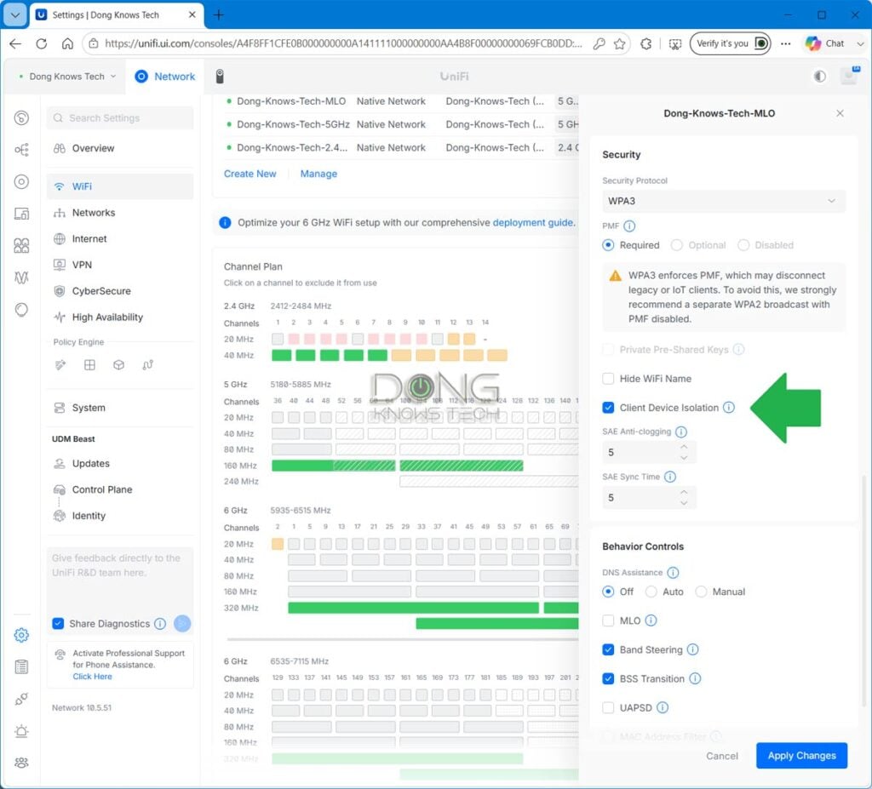Open the CyberSecure settings page
Viewport: 872px width, 789px height.
click(x=120, y=291)
